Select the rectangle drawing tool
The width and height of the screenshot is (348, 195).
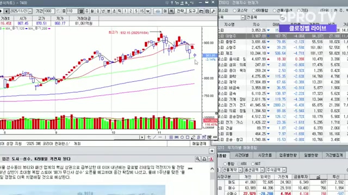[188, 137]
